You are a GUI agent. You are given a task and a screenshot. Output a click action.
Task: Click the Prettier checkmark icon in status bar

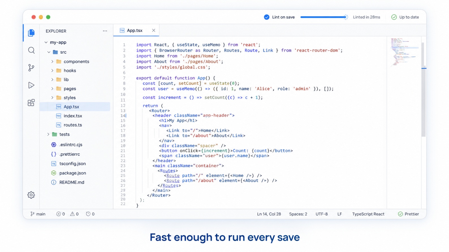[x=400, y=214]
